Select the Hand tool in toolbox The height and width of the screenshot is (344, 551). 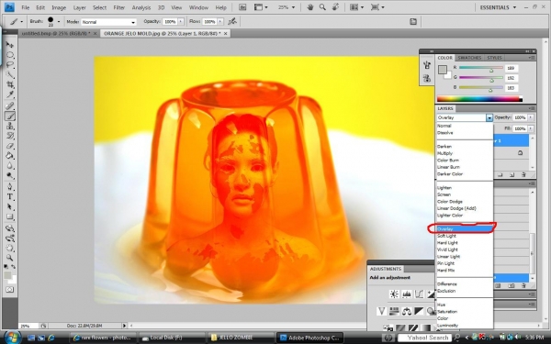pos(10,249)
